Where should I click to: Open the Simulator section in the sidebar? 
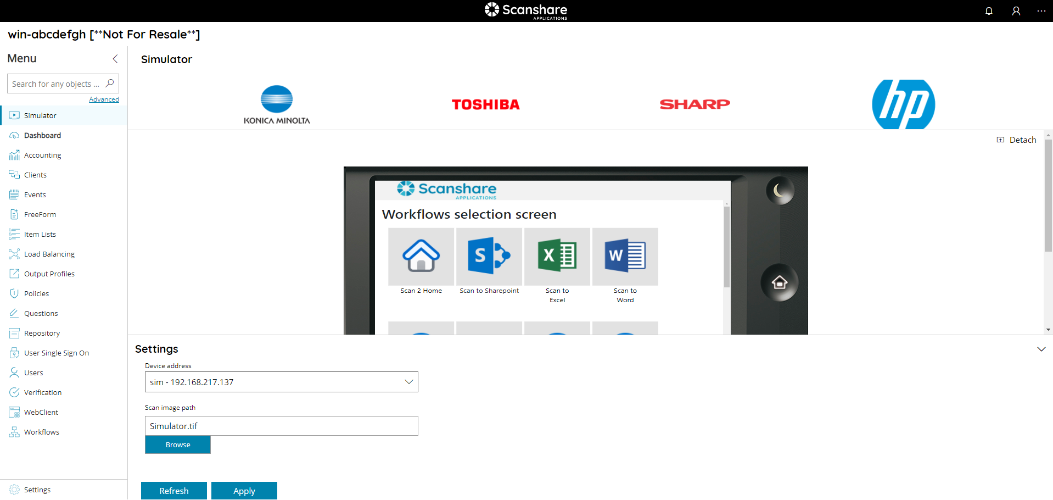pyautogui.click(x=38, y=115)
